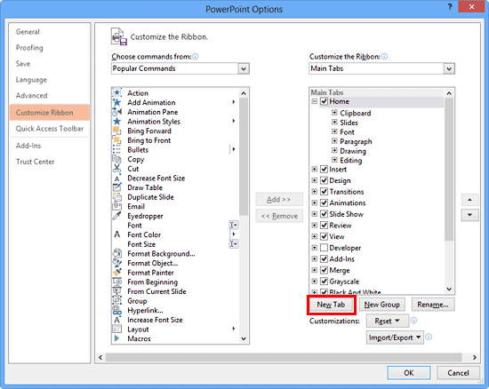
Task: Choose the Bring to Front icon
Action: [x=117, y=140]
